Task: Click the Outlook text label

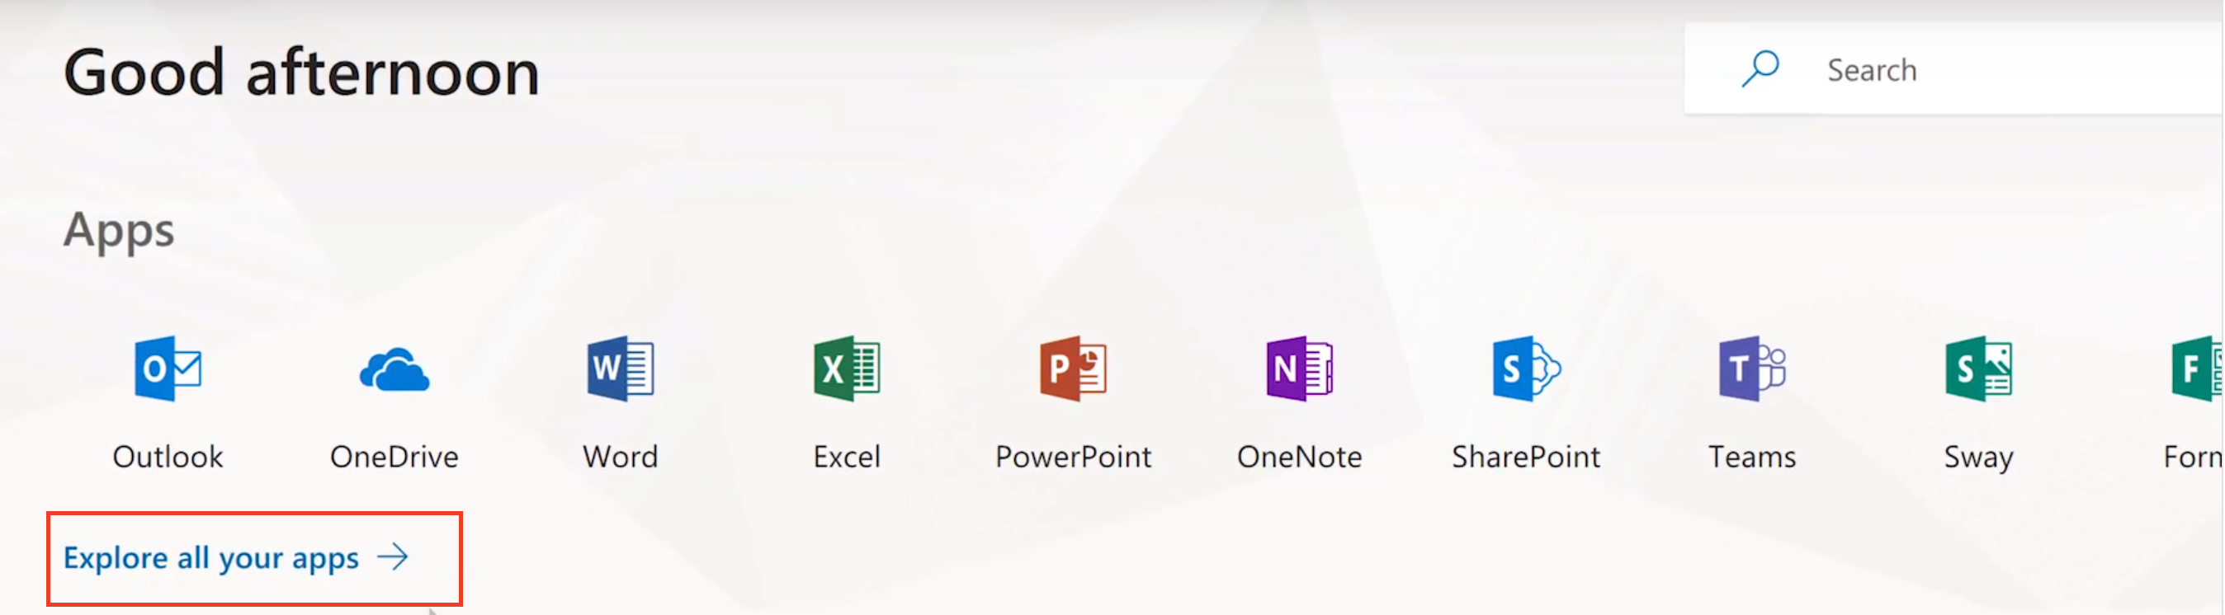Action: click(x=168, y=456)
